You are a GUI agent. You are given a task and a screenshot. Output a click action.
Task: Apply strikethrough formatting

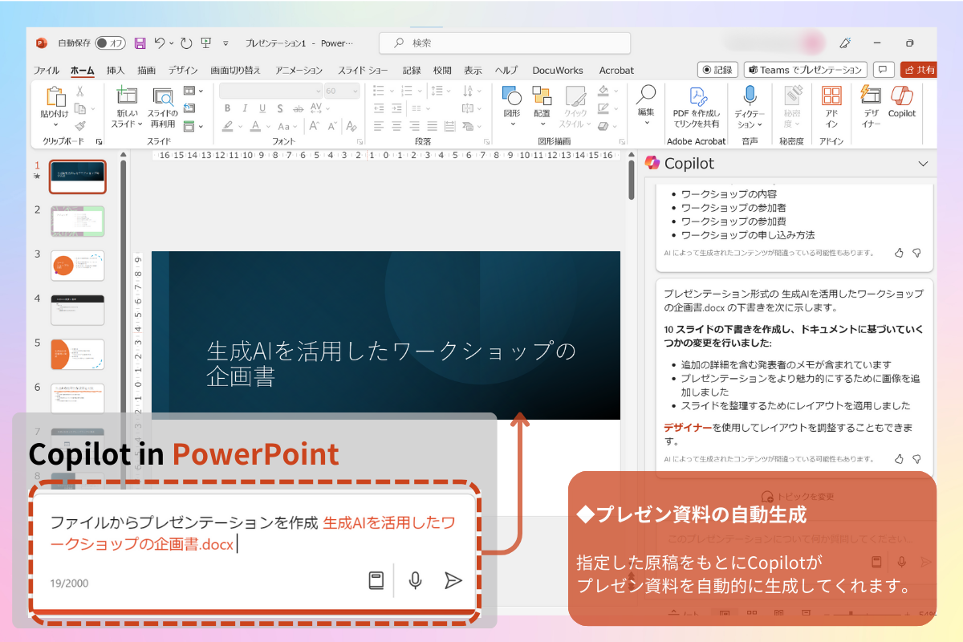click(x=298, y=108)
